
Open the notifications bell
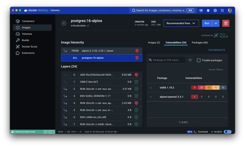point(228,132)
